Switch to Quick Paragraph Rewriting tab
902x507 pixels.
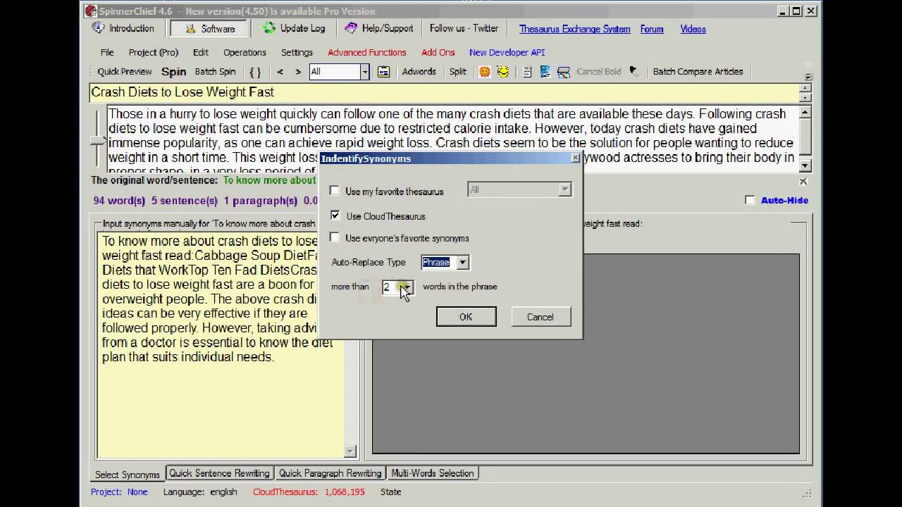pyautogui.click(x=330, y=473)
